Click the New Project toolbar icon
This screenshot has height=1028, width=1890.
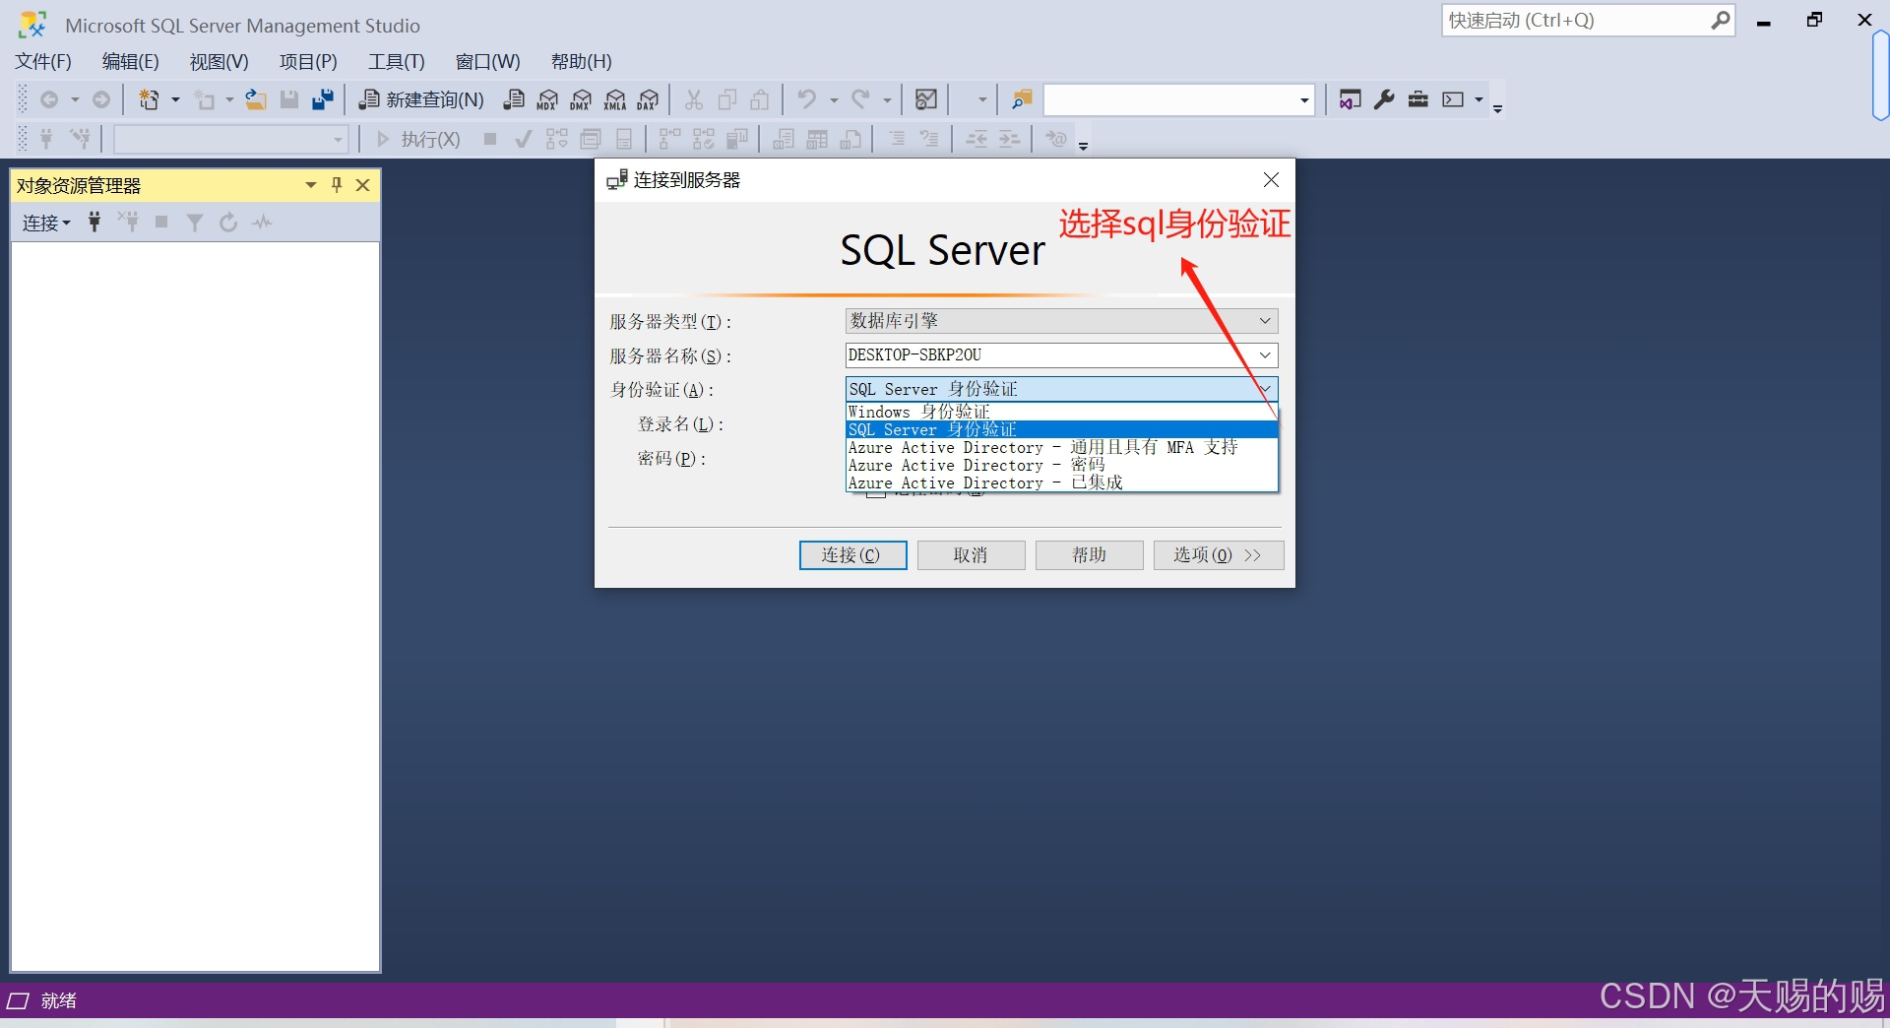click(x=150, y=99)
